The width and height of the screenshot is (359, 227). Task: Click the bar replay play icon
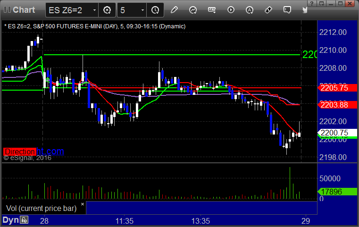pos(231,10)
